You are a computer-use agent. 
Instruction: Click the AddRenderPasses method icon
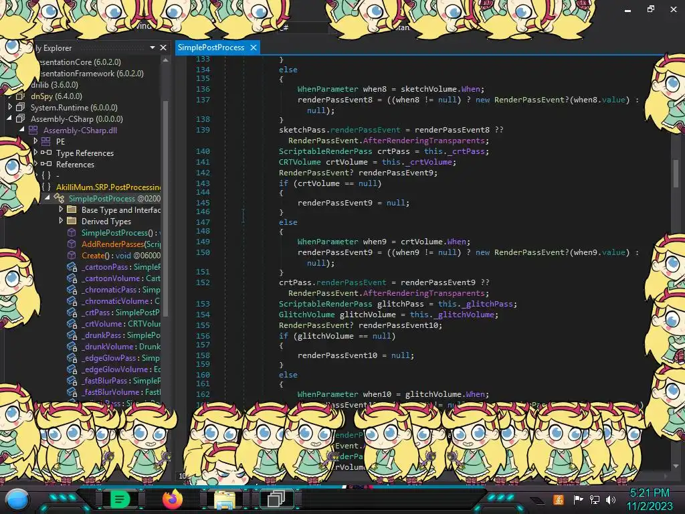coord(72,244)
